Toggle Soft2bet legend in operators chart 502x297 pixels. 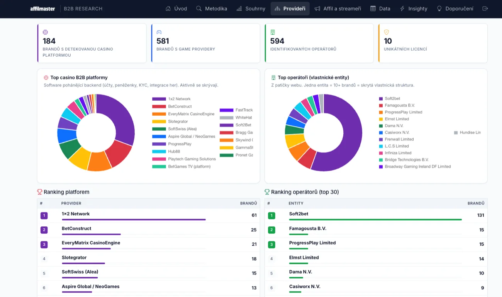tap(390, 99)
